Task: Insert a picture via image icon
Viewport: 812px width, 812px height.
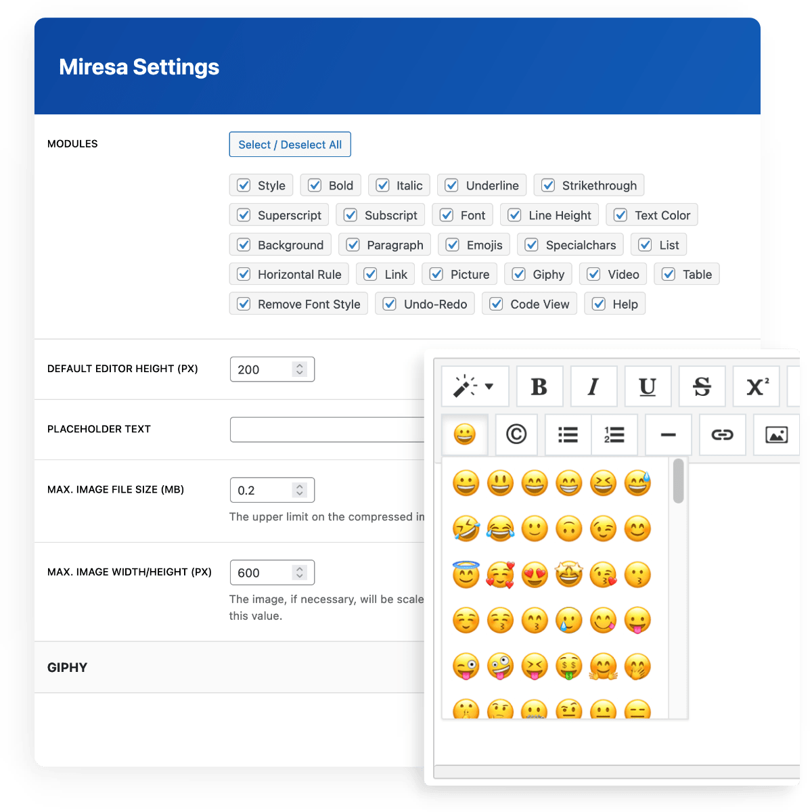Action: pyautogui.click(x=776, y=434)
